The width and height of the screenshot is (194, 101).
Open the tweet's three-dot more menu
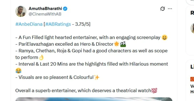coord(170,9)
